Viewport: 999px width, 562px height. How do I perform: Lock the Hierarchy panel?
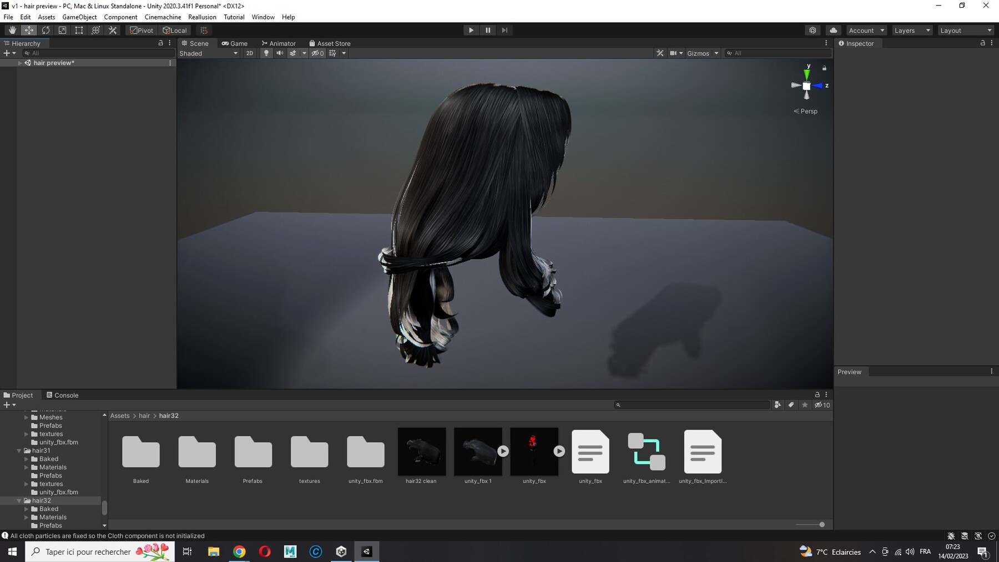pos(161,43)
